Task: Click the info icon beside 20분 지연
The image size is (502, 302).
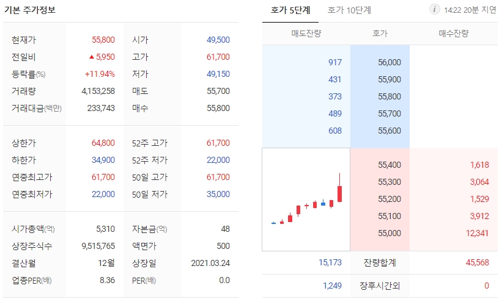Action: (x=434, y=10)
